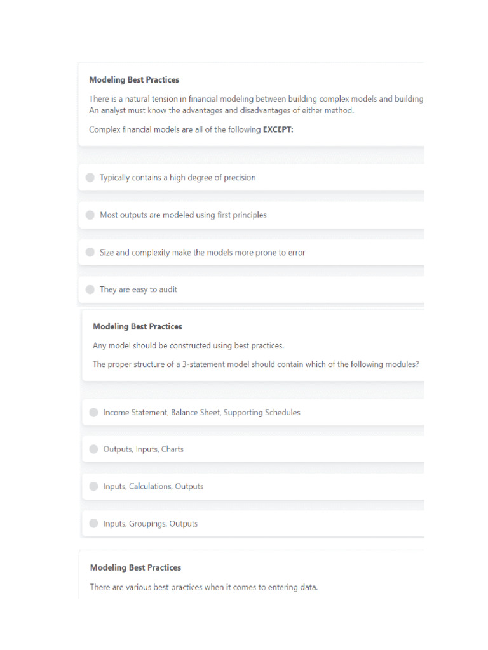Click 'Modeling Best Practices' heading above the entering data question
The height and width of the screenshot is (650, 488).
click(x=135, y=567)
